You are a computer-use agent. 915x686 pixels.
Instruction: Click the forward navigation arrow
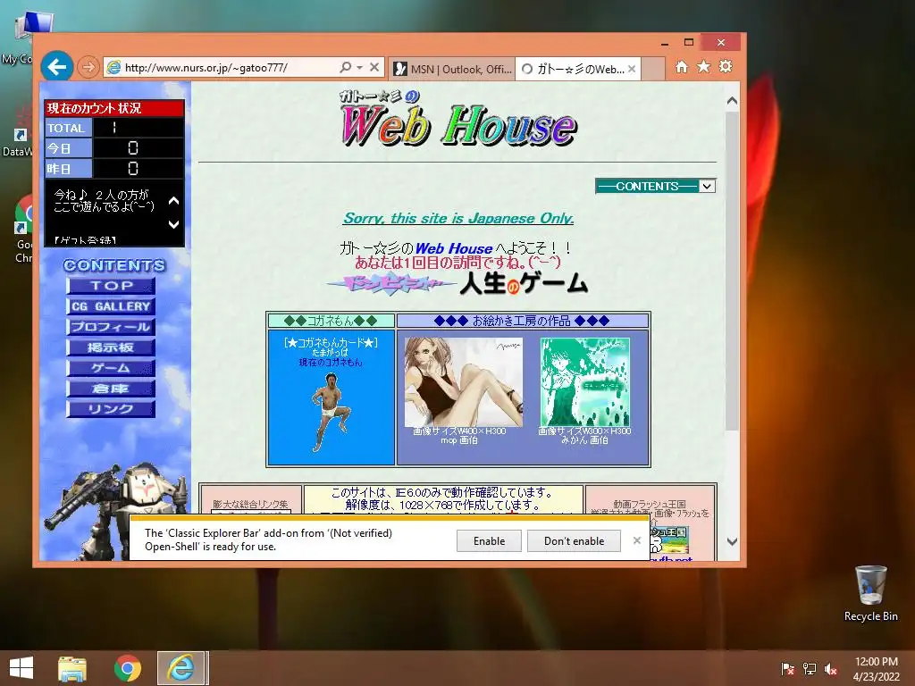click(x=88, y=67)
